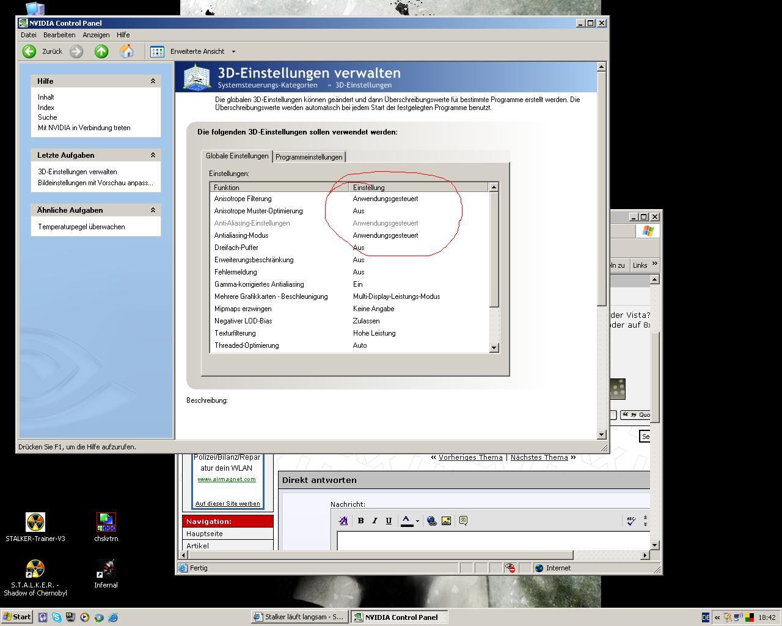
Task: Open the Index help link
Action: 46,108
